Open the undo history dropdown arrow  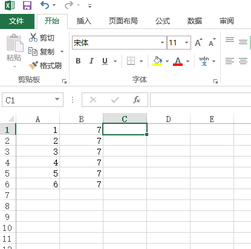click(x=54, y=5)
